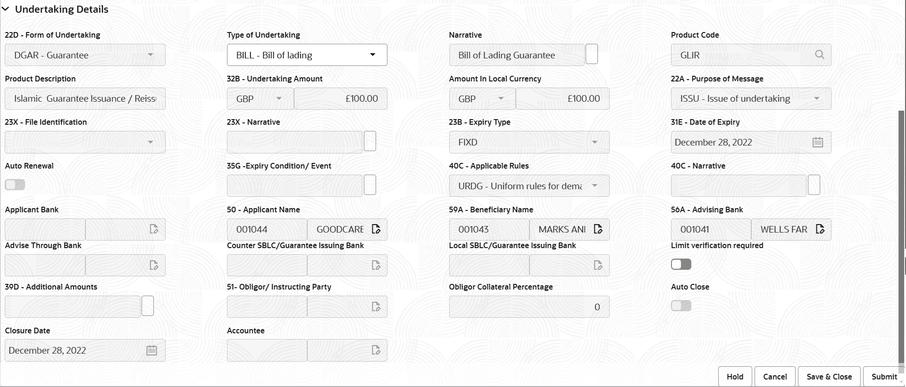The width and height of the screenshot is (906, 387).
Task: Open the Applicant Name party lookup icon
Action: click(376, 229)
